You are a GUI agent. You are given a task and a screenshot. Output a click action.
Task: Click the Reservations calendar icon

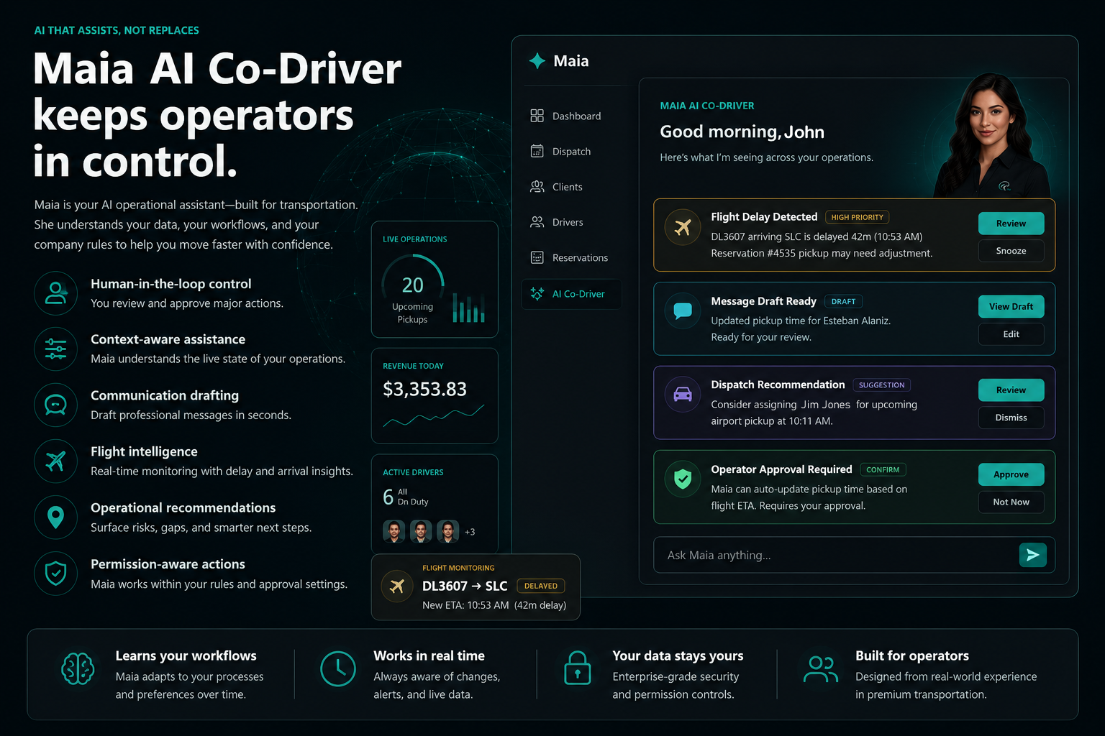tap(537, 257)
